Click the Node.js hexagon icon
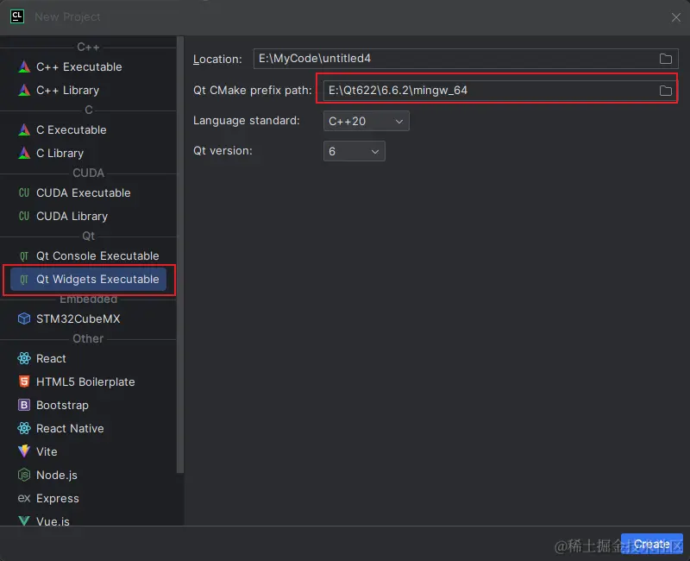690x561 pixels. pos(24,475)
